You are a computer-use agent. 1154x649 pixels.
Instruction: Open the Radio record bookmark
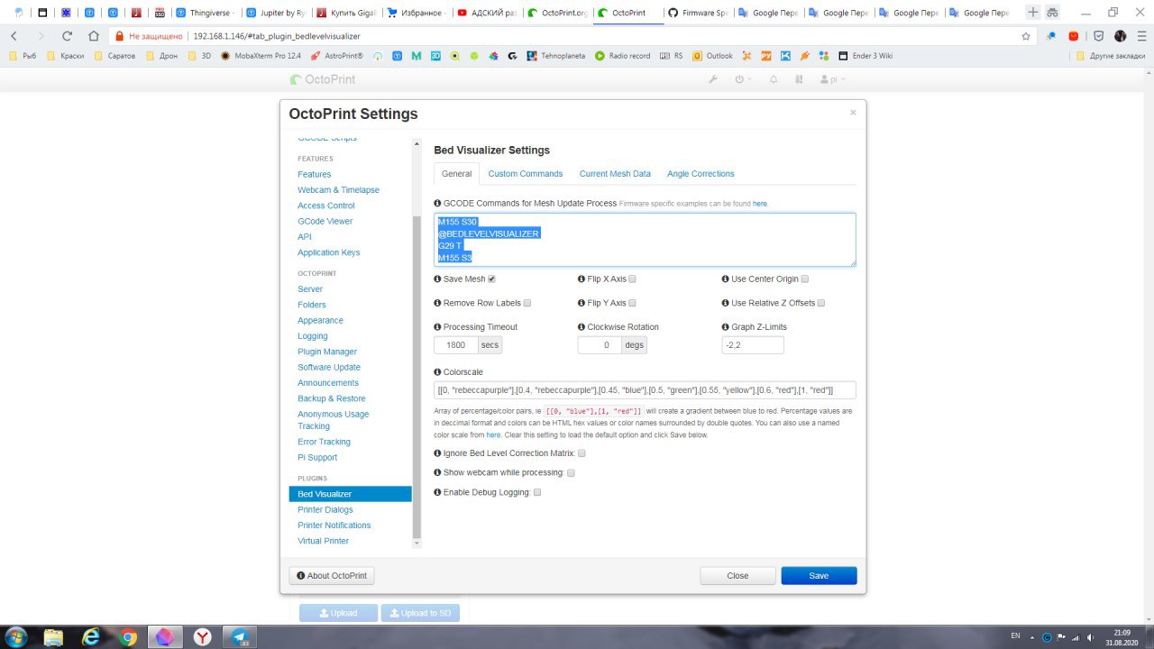622,56
